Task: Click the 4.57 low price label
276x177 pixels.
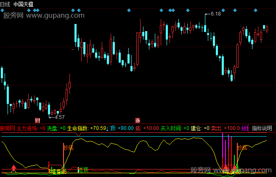Action: tap(60, 117)
